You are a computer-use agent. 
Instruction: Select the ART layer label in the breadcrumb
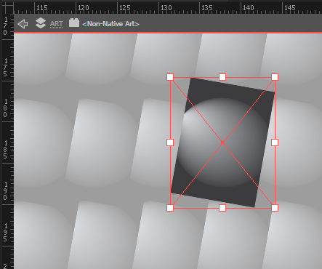[x=57, y=24]
